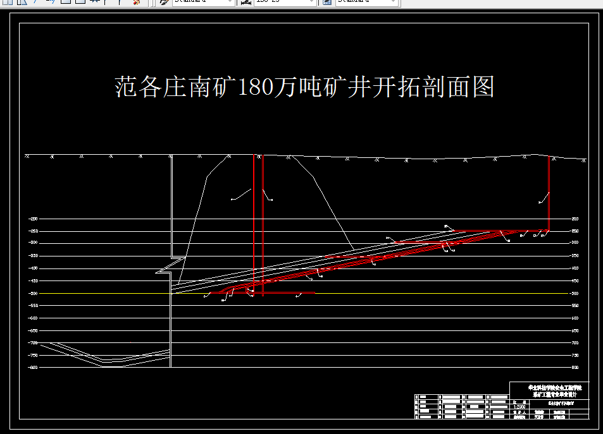Click the Text Style manager icon

point(163,3)
